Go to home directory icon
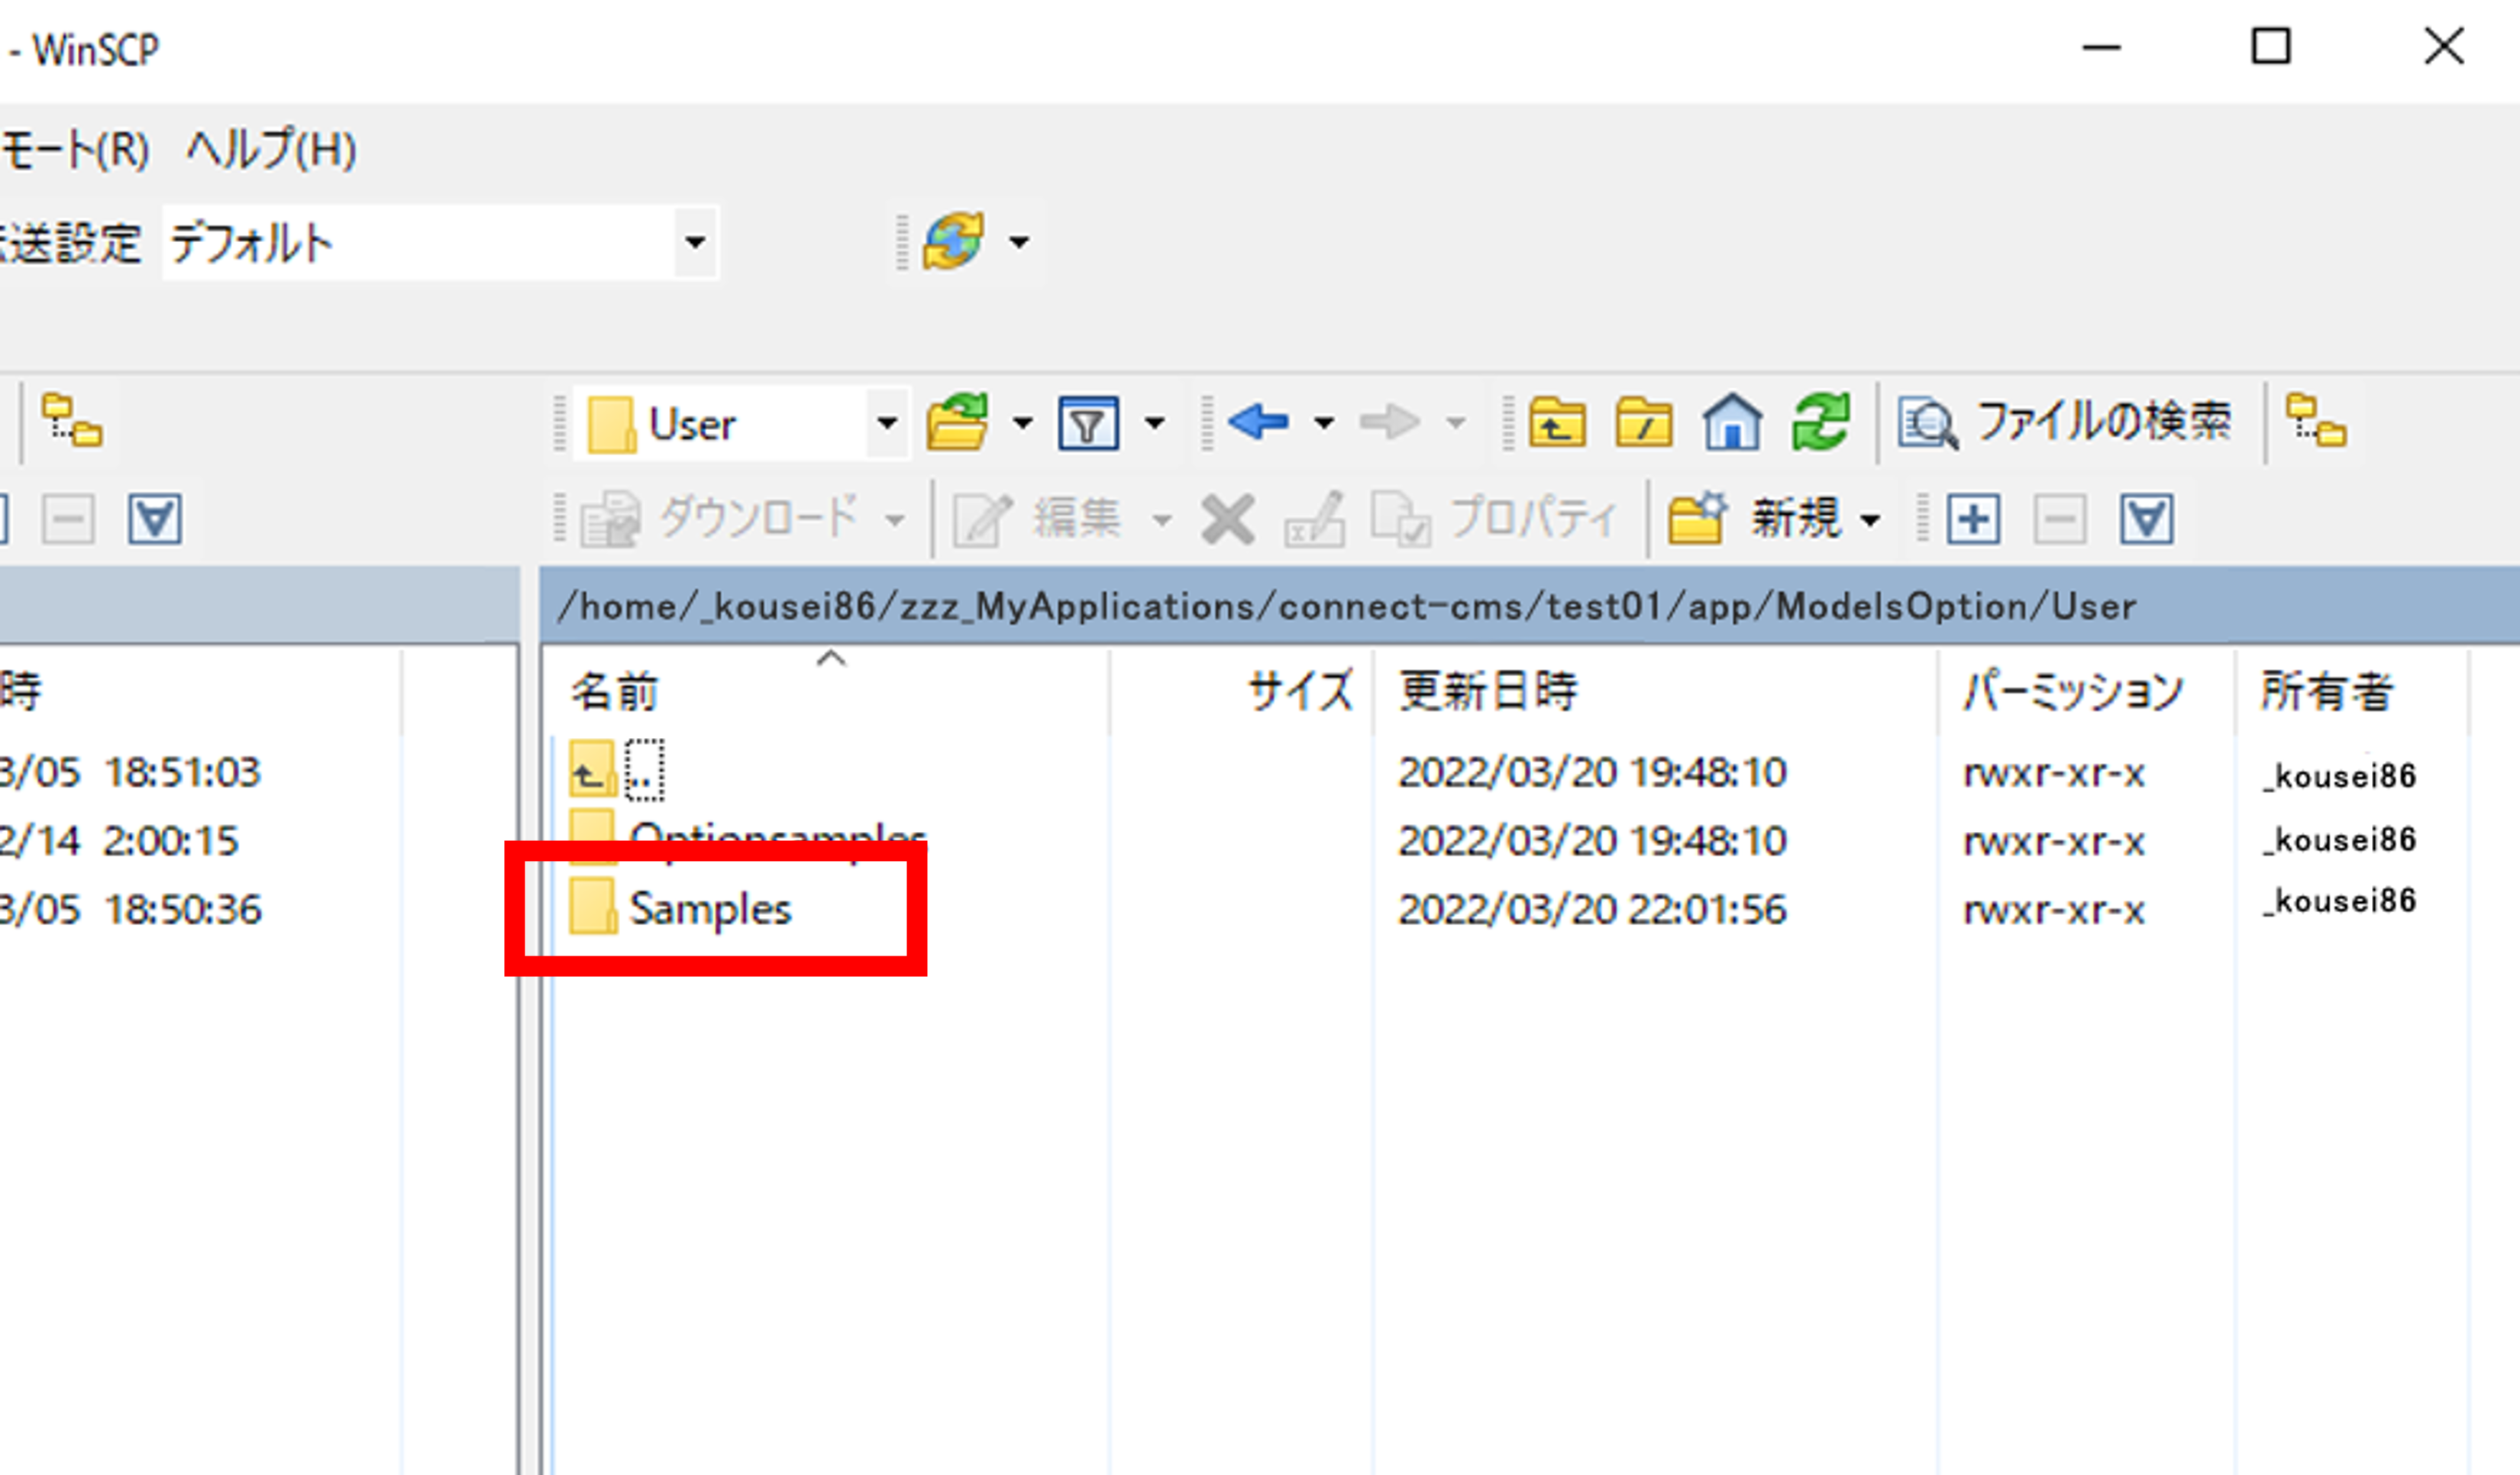2520x1475 pixels. [x=1732, y=422]
